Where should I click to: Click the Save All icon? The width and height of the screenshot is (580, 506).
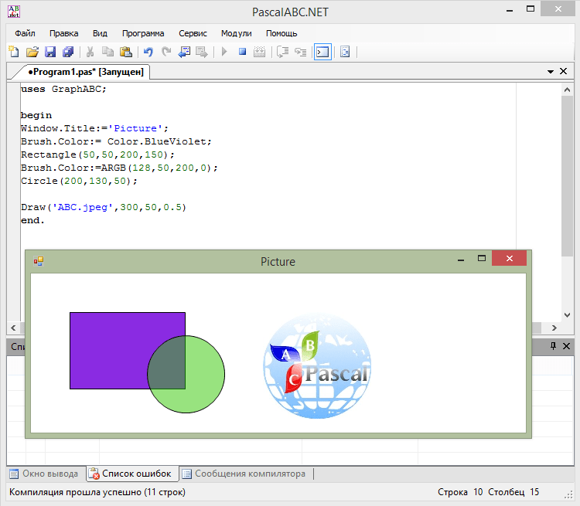point(68,52)
